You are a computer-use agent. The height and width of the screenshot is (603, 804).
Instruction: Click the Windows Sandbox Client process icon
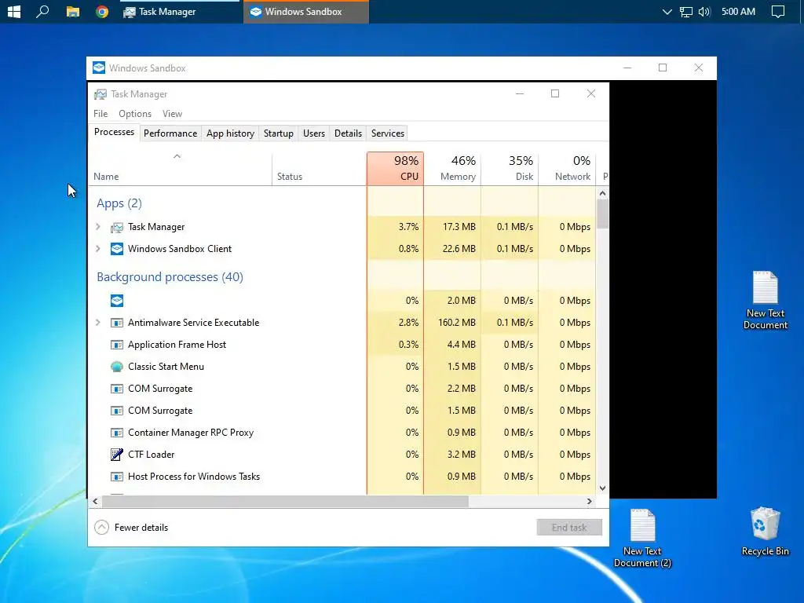point(117,249)
